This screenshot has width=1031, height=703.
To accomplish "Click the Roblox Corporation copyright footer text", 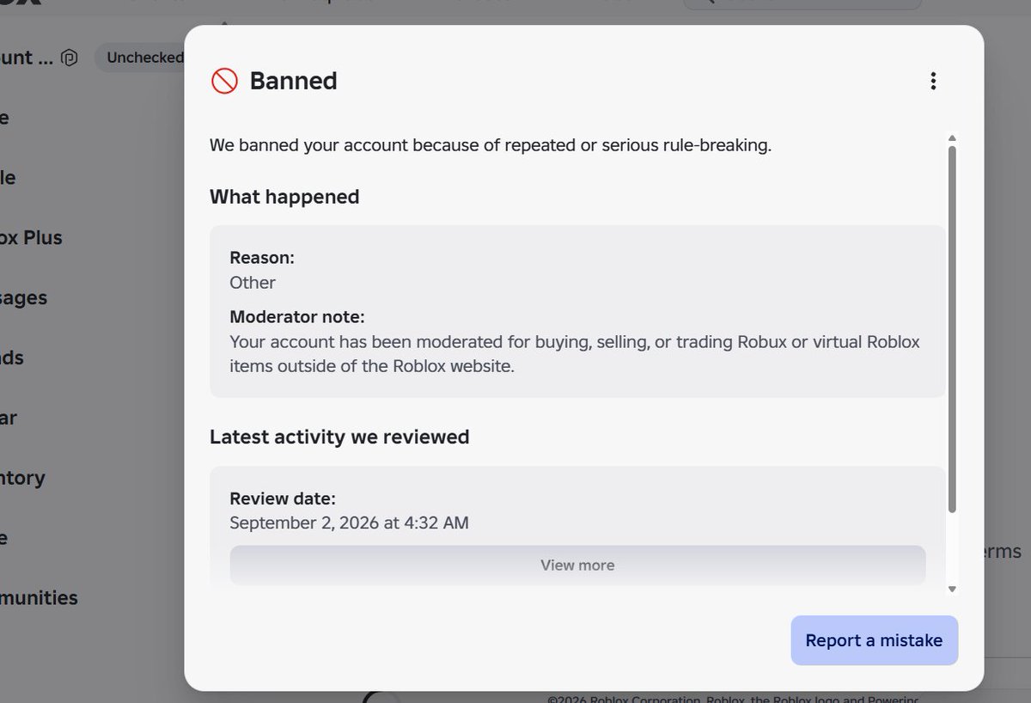I will (734, 699).
